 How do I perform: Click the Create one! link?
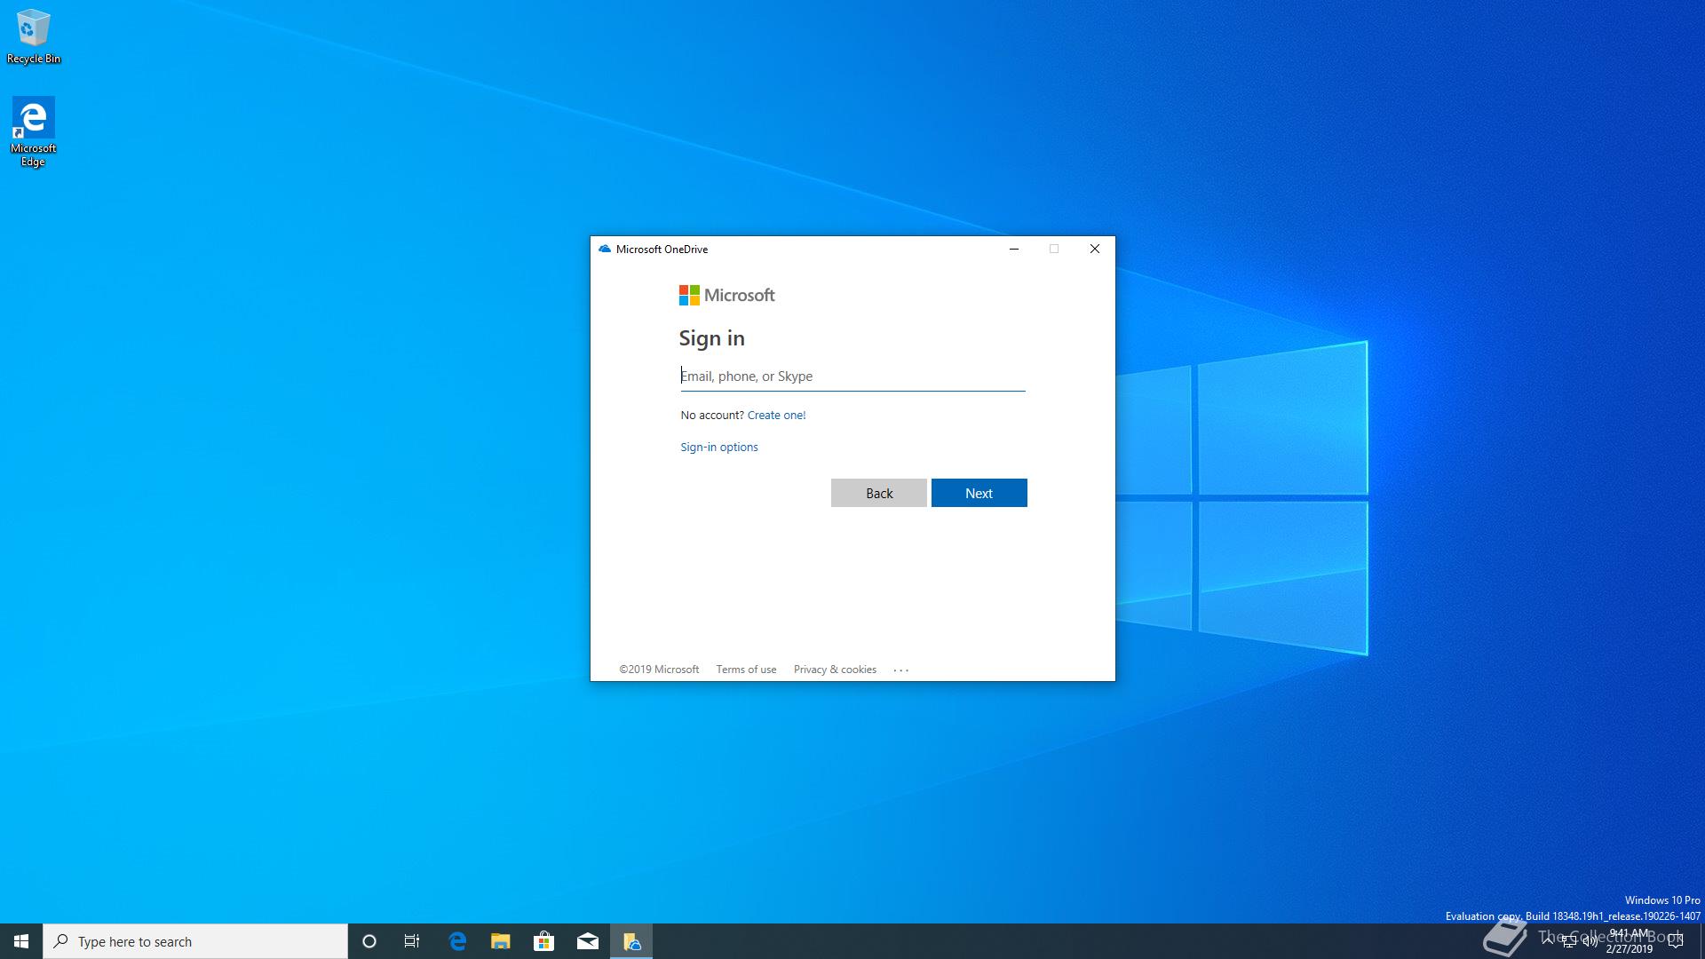776,415
